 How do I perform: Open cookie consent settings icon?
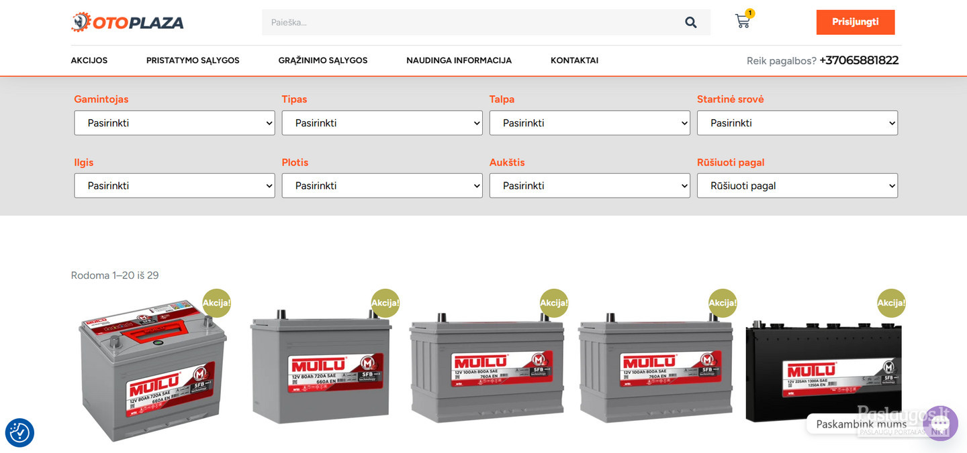19,433
